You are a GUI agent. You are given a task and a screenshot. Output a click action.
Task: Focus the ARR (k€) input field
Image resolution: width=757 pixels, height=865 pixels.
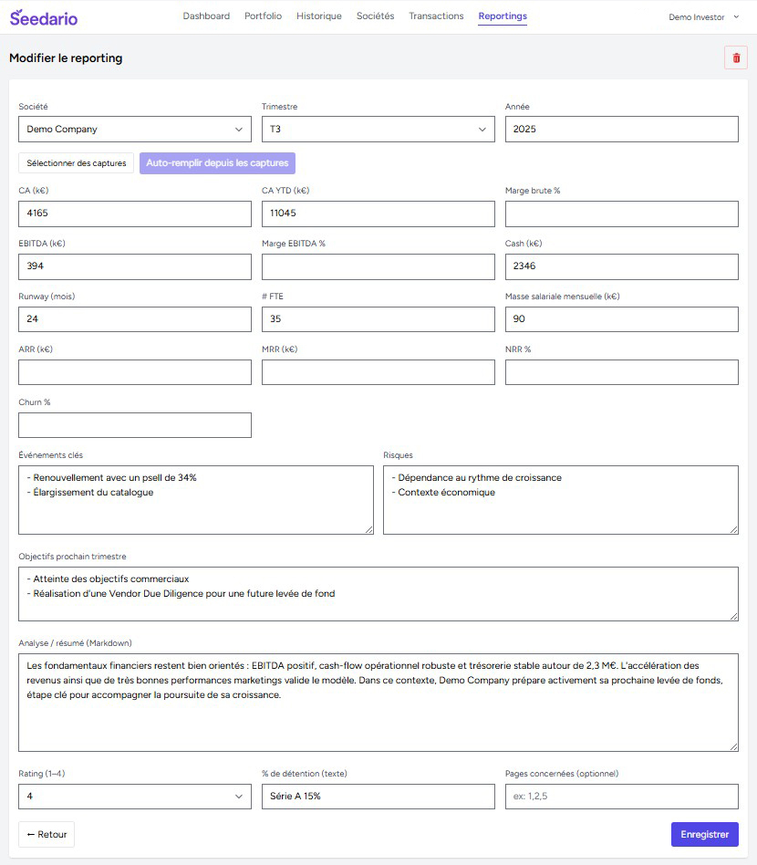(x=134, y=372)
